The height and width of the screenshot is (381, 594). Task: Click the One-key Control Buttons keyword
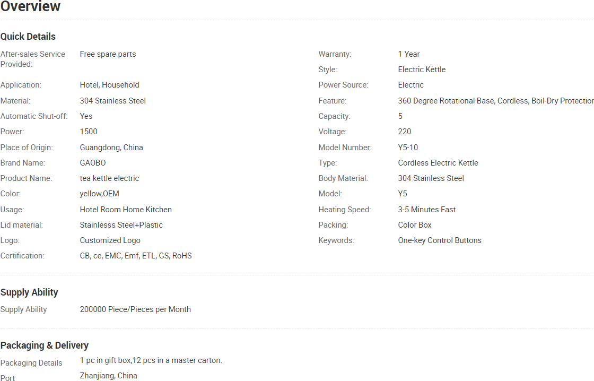pyautogui.click(x=440, y=240)
